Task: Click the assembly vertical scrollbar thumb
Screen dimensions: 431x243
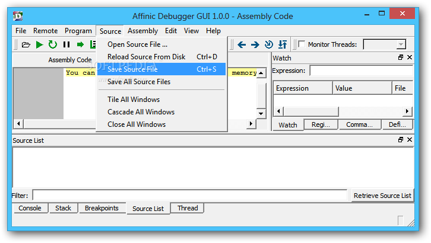Action: click(261, 95)
